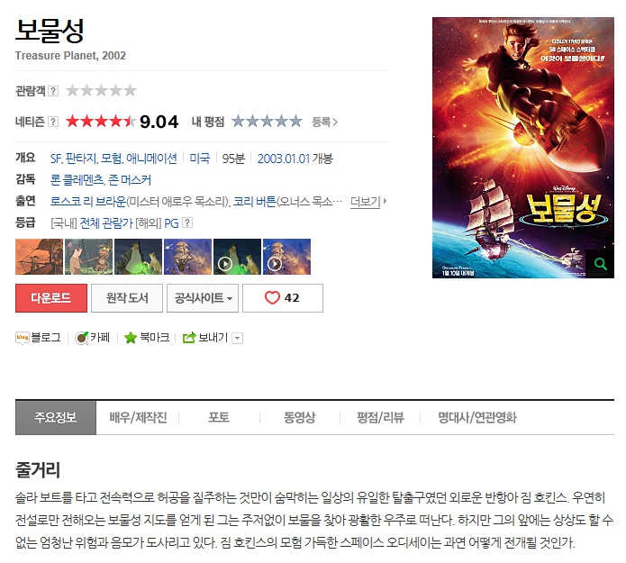Viewport: 626px width, 563px height.
Task: Open the first still image thumbnail
Action: tap(39, 257)
